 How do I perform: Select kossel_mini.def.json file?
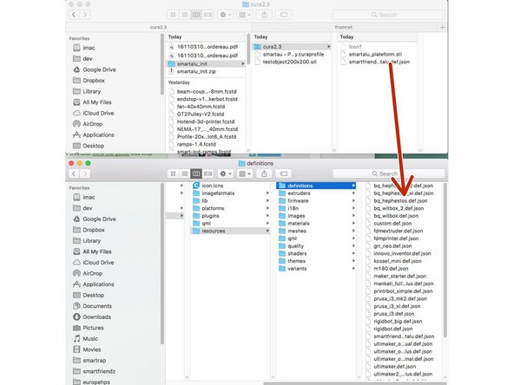pos(398,261)
